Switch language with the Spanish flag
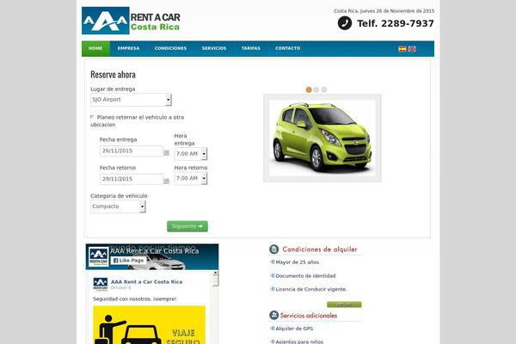This screenshot has height=344, width=516. pos(402,49)
